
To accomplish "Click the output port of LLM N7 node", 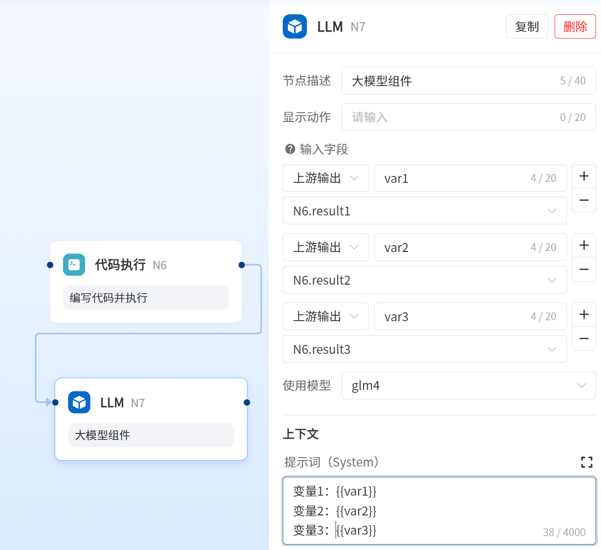I will pos(247,402).
